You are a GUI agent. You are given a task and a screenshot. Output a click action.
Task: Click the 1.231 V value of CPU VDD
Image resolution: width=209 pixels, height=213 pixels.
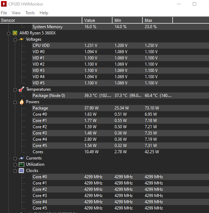pos(91,46)
